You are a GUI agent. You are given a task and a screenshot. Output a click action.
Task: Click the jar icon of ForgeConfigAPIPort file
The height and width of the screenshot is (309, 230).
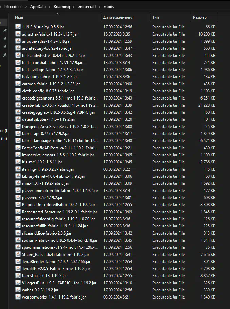[18, 148]
